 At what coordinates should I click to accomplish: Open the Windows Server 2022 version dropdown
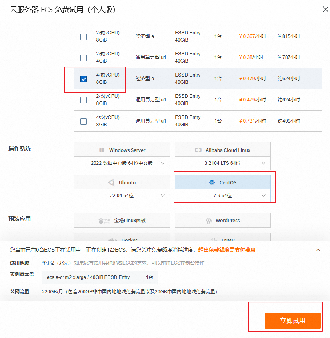coord(122,163)
